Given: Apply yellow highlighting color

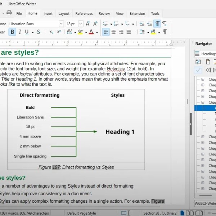Looking at the screenshot, I should [80, 32].
